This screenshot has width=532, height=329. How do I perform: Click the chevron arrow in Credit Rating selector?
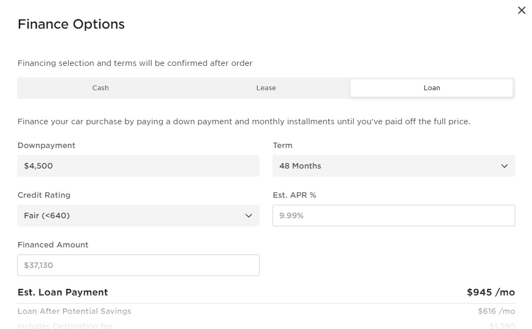[249, 216]
